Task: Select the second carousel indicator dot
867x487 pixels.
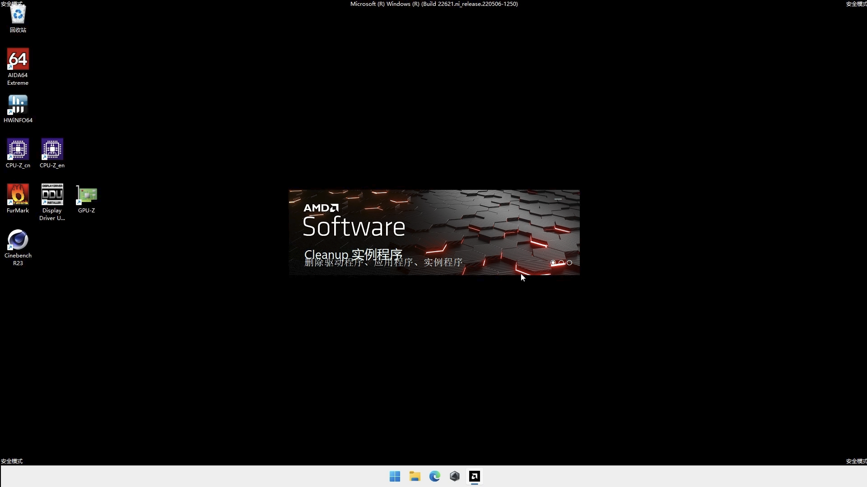Action: 561,262
